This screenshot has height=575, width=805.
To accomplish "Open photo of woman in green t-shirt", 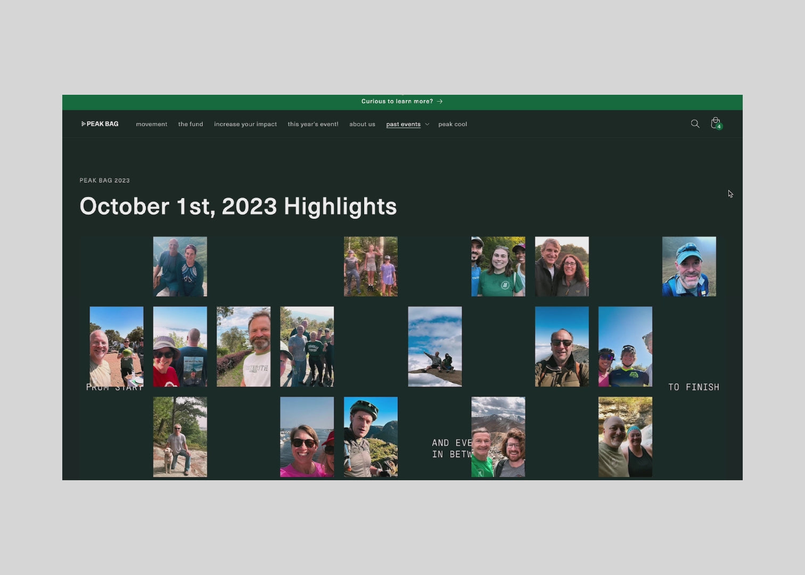I will click(498, 266).
